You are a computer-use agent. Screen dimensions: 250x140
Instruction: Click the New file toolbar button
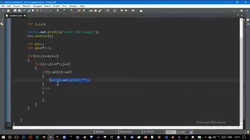[8, 10]
